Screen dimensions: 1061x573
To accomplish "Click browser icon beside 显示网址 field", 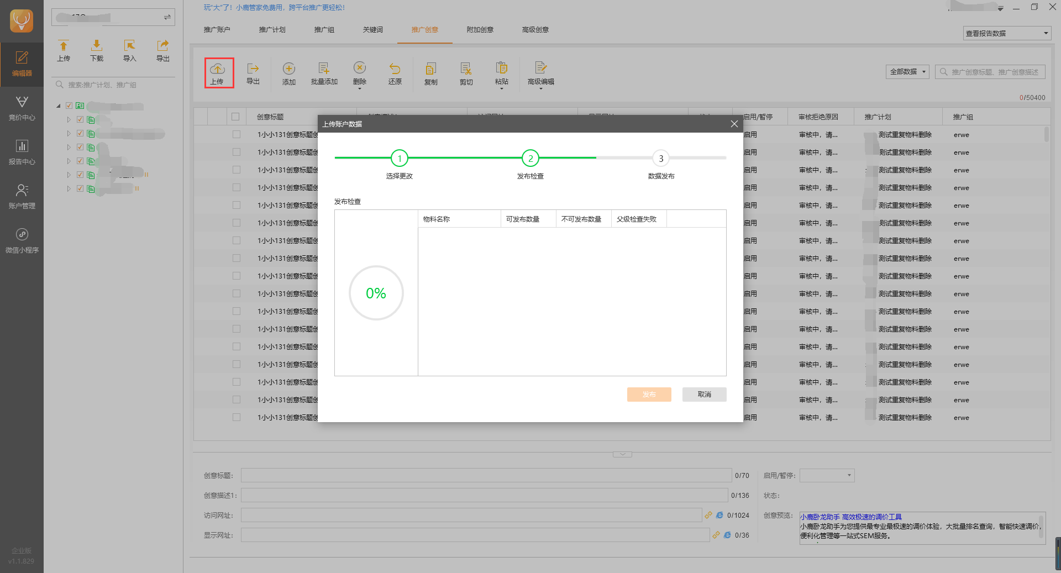I will 727,535.
